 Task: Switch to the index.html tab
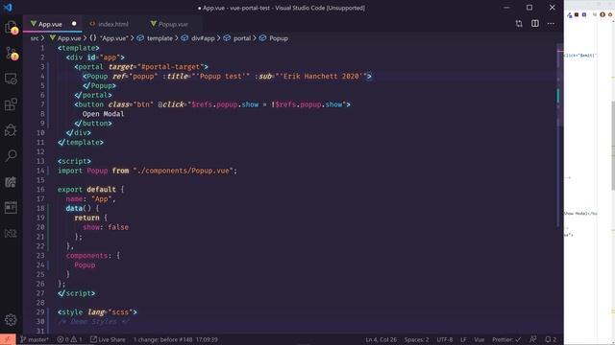tap(109, 24)
